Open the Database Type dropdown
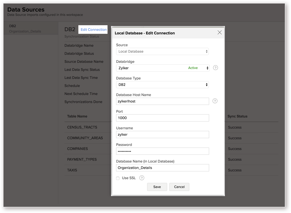The width and height of the screenshot is (291, 213). 162,85
